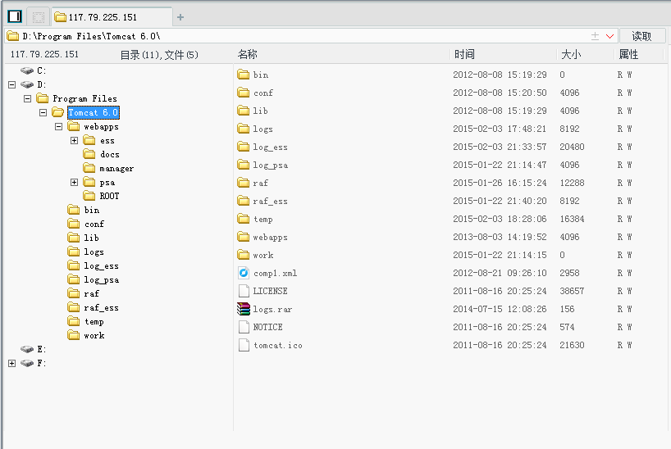671x449 pixels.
Task: Click the temp folder icon in file list
Action: click(244, 219)
